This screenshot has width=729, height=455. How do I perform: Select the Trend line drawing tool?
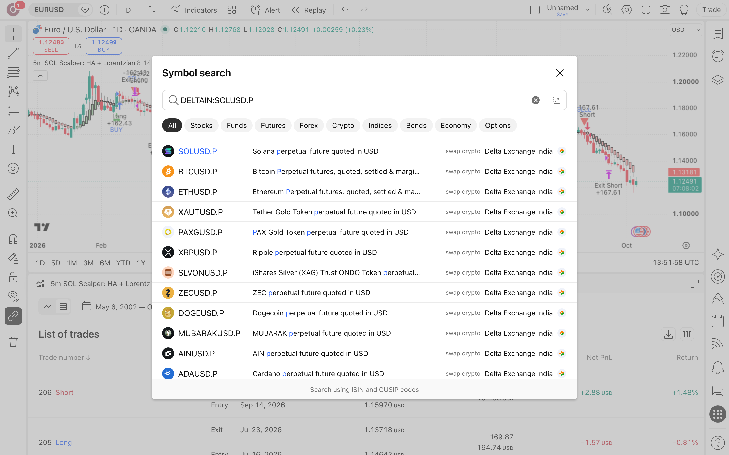point(13,53)
